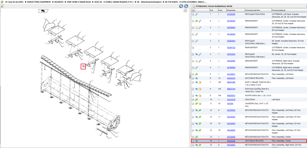Select 'КОНТРГАЙКА,M8 x 1.25, Cl 8.8' description
The width and height of the screenshot is (307, 148).
258,95
